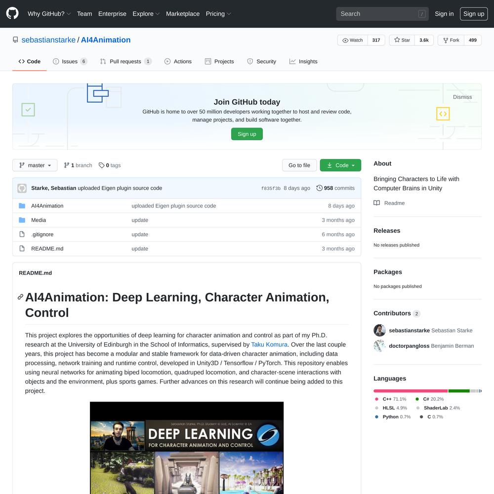Screen dimensions: 494x494
Task: Click the Go to file button
Action: pyautogui.click(x=299, y=165)
